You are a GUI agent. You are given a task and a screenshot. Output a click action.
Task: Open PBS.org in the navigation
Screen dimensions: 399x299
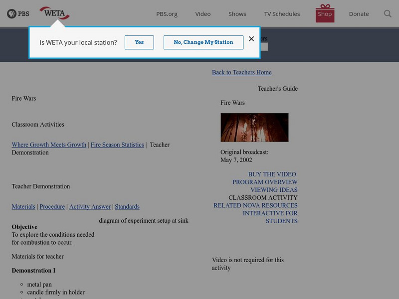click(x=167, y=14)
